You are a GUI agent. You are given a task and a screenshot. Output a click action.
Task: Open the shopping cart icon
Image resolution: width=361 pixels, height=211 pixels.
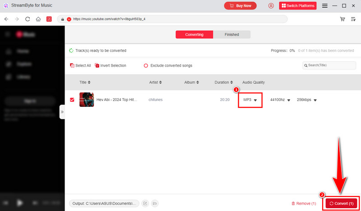pos(342,19)
